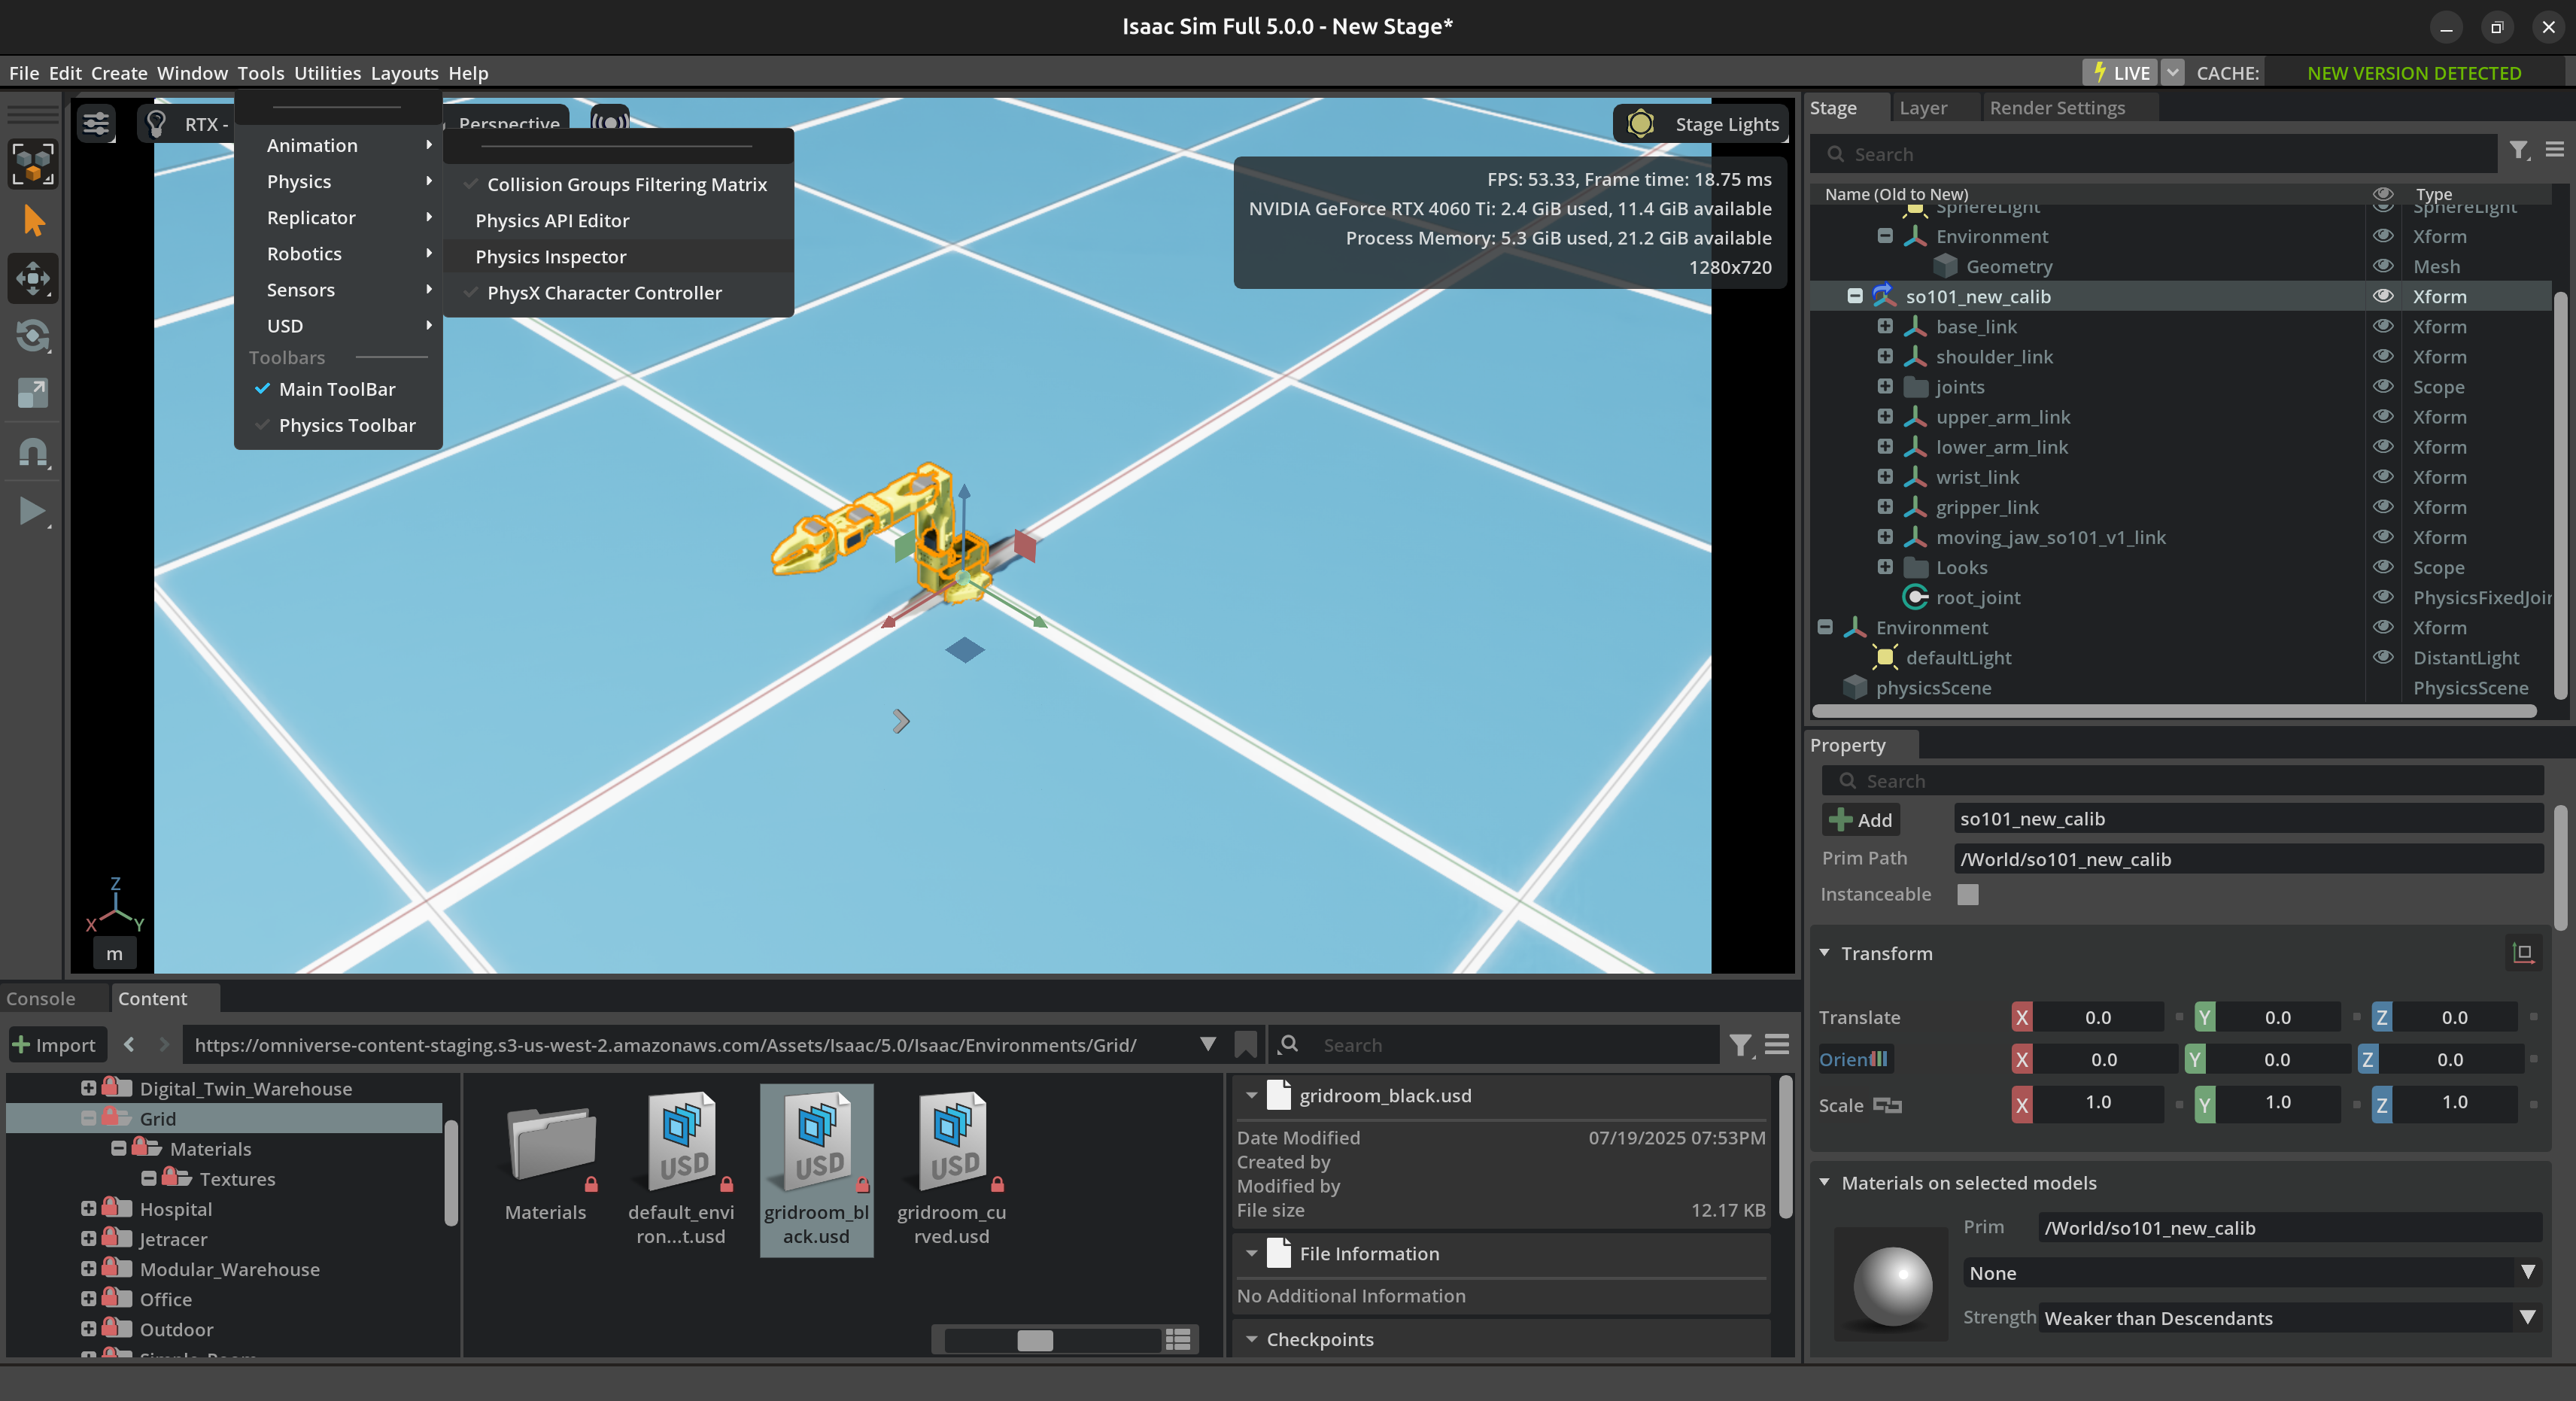The height and width of the screenshot is (1401, 2576).
Task: Toggle visibility of wrist_link
Action: (x=2384, y=476)
